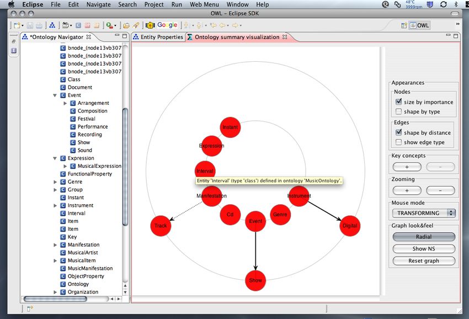Open the New wizard dropdown arrow

(x=23, y=26)
